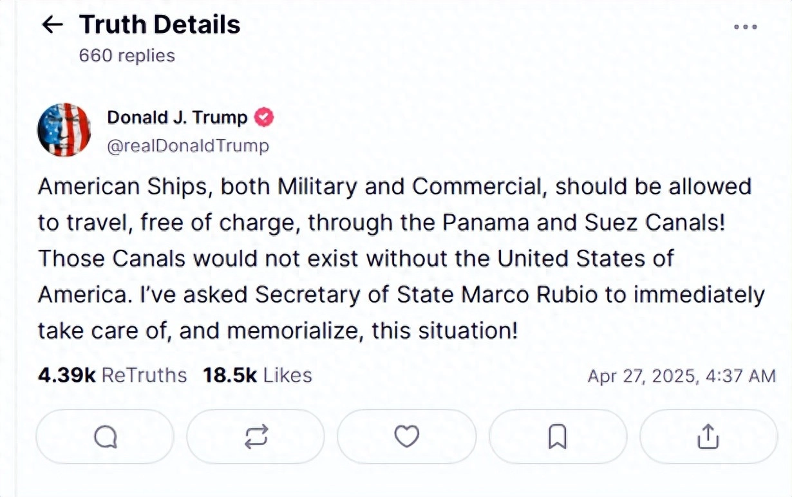Image resolution: width=792 pixels, height=497 pixels.
Task: View the 18.5k Likes list
Action: click(258, 375)
